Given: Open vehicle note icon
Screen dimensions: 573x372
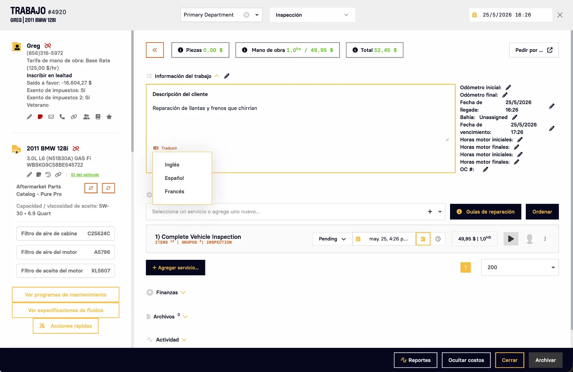Looking at the screenshot, I should [39, 175].
